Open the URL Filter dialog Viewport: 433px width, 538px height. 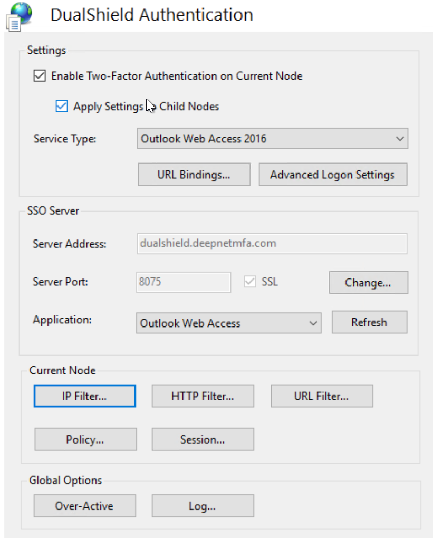(x=321, y=396)
